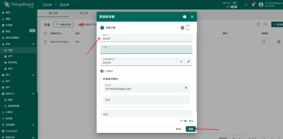Click the 添加 button to add device
Viewport: 283px width, 139px height.
pyautogui.click(x=190, y=129)
